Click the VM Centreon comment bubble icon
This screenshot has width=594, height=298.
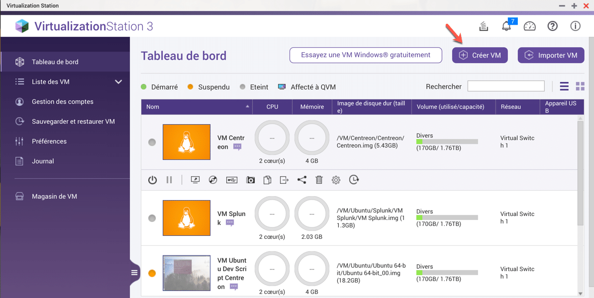coord(237,147)
